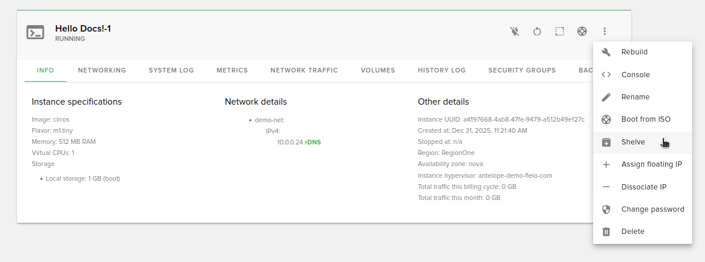Image resolution: width=705 pixels, height=262 pixels.
Task: Click the terminal instance icon
Action: (x=35, y=33)
